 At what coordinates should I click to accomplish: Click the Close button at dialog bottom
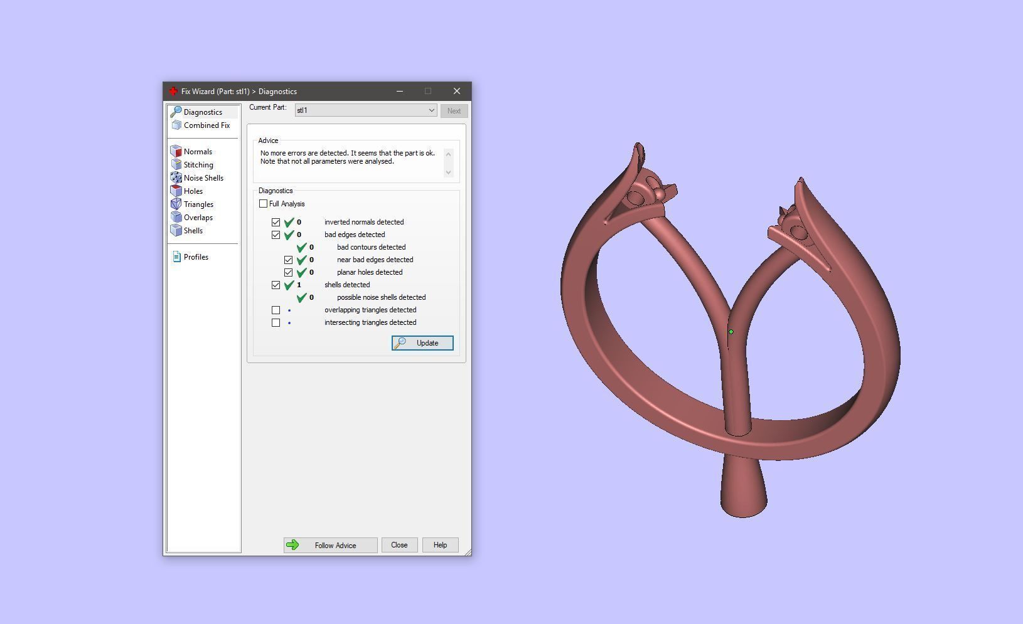pyautogui.click(x=399, y=545)
